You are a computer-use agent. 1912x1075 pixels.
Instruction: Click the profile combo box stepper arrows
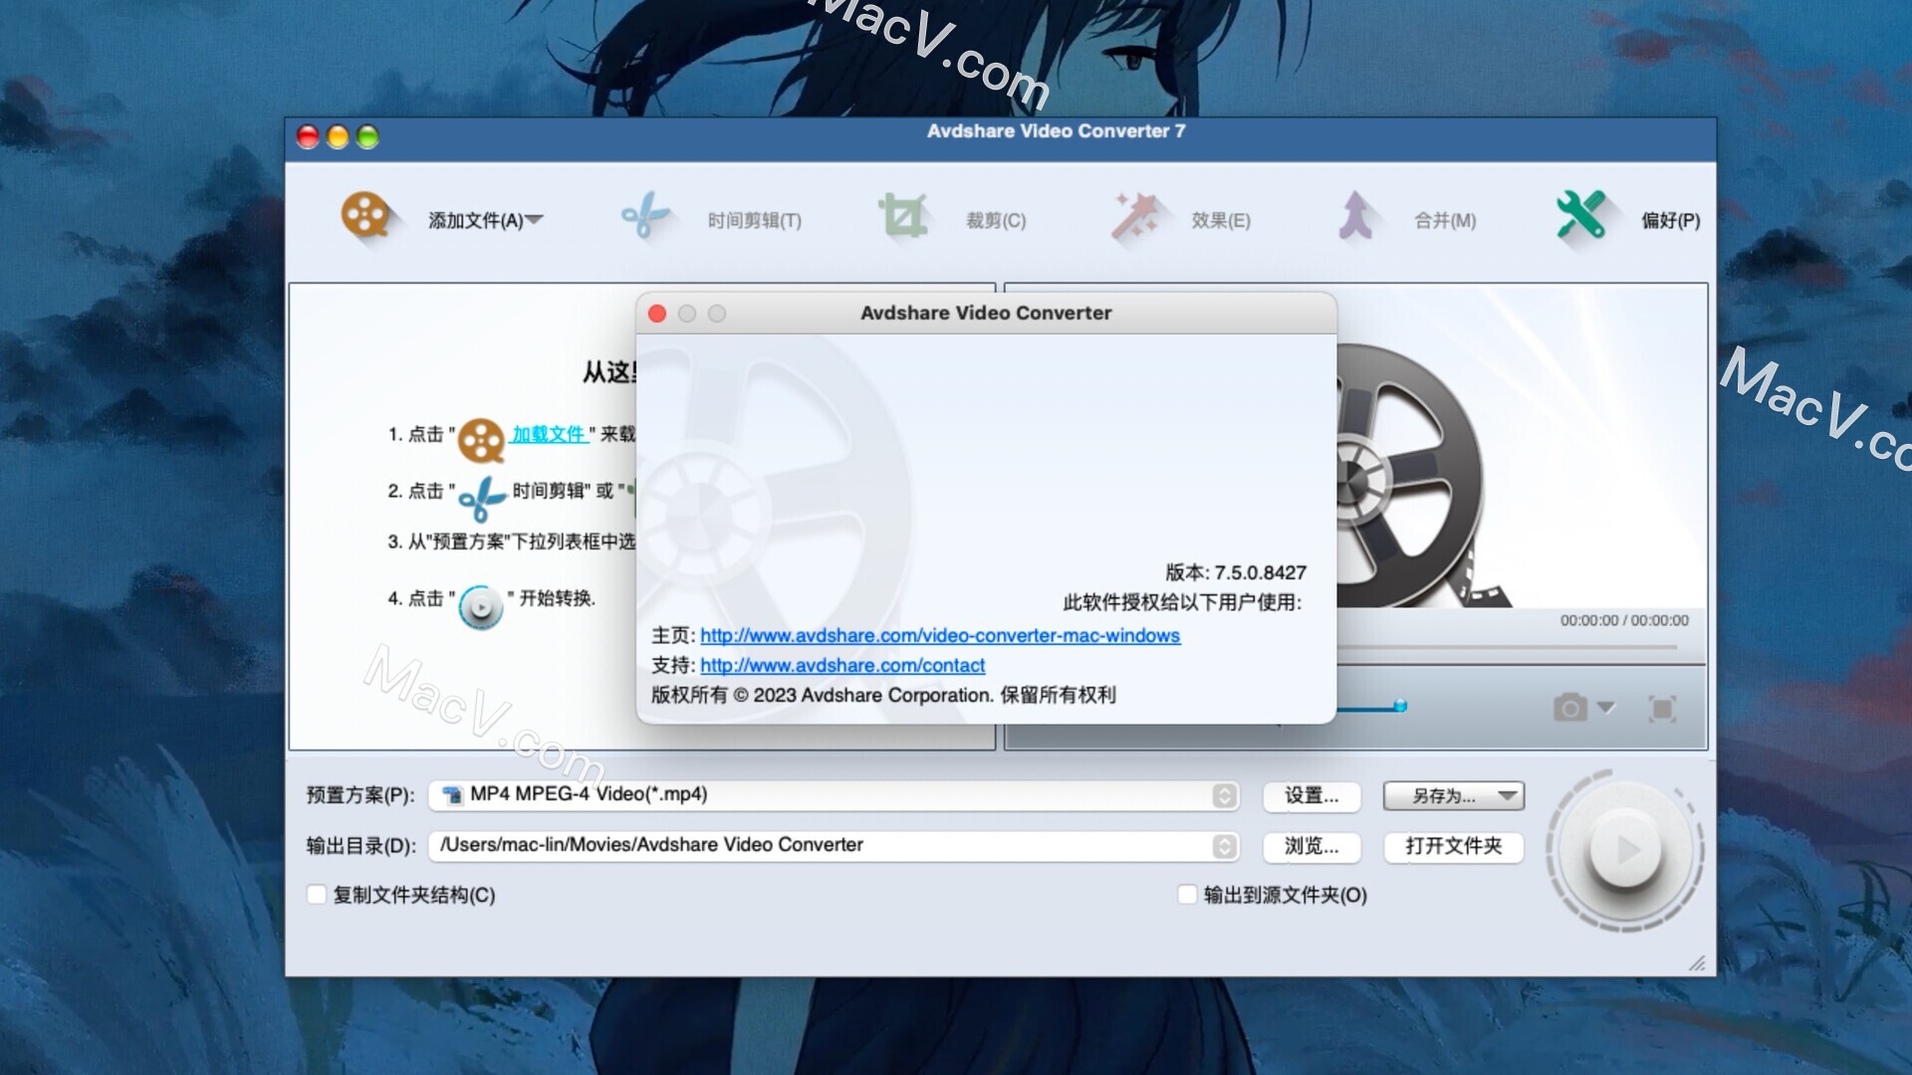pos(1225,795)
